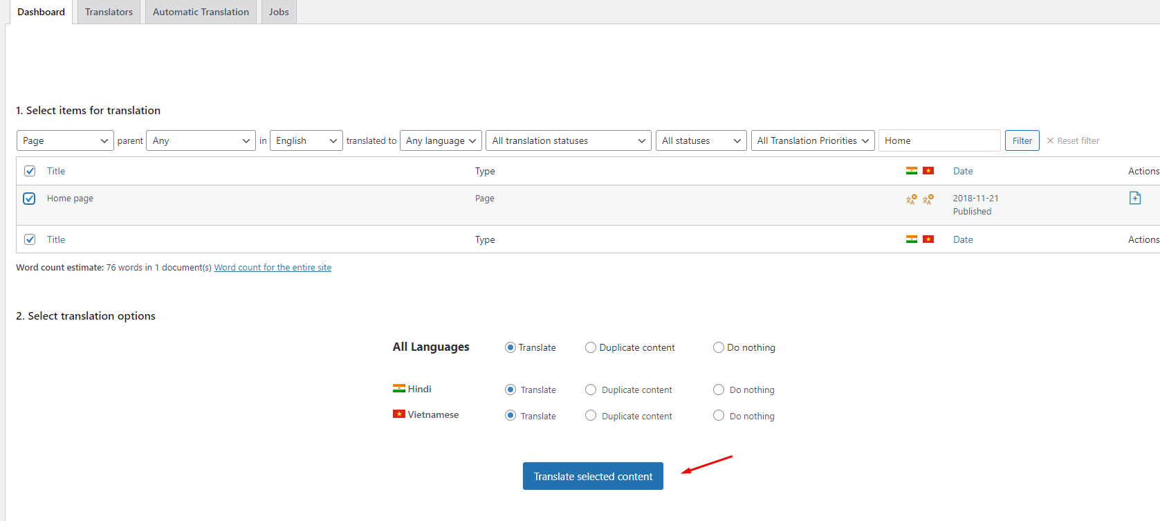
Task: Click the add note icon in Actions column
Action: (1135, 198)
